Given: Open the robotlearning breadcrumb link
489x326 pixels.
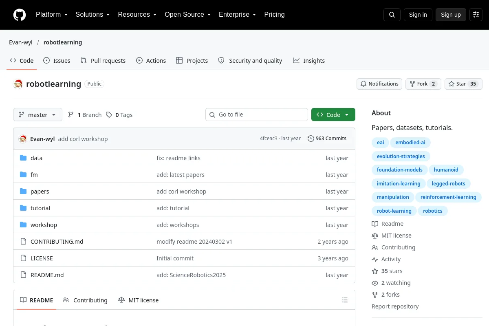Looking at the screenshot, I should pyautogui.click(x=63, y=42).
